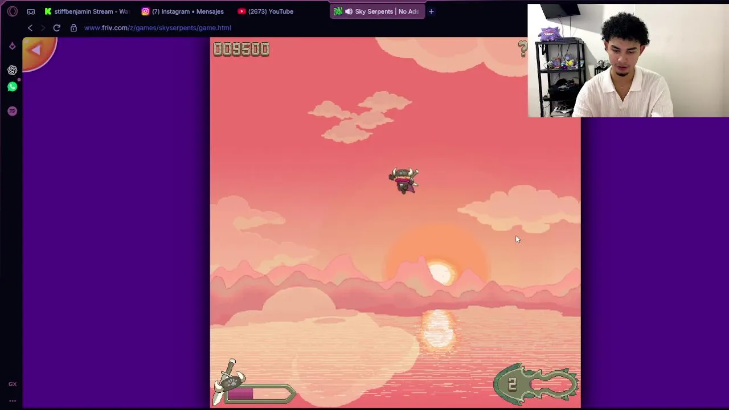Switch to the YouTube tab
Viewport: 729px width, 410px height.
point(265,11)
